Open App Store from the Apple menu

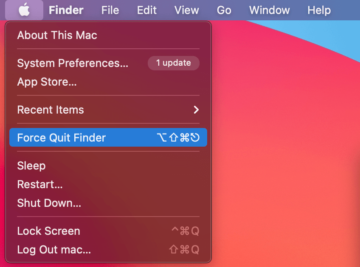tap(47, 82)
